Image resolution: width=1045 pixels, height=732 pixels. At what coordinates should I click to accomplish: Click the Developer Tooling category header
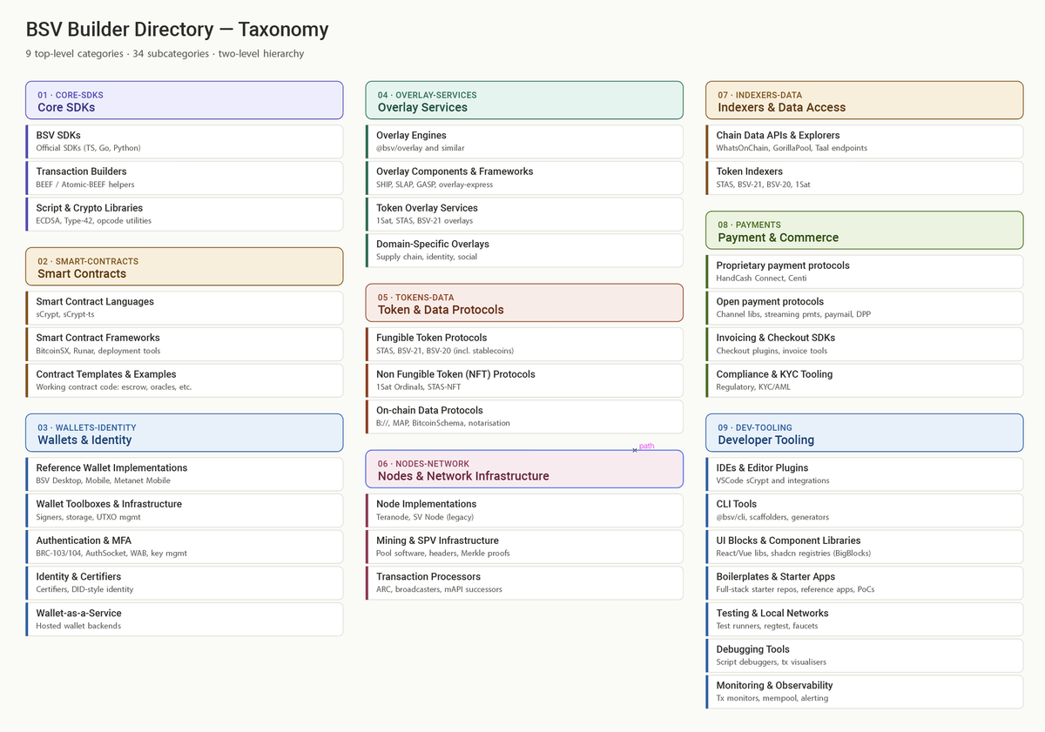pos(865,433)
